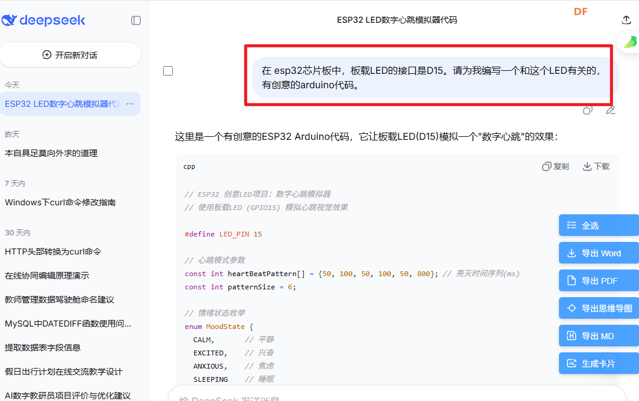The image size is (639, 401).
Task: Click the green leaf extension icon
Action: pos(630,42)
